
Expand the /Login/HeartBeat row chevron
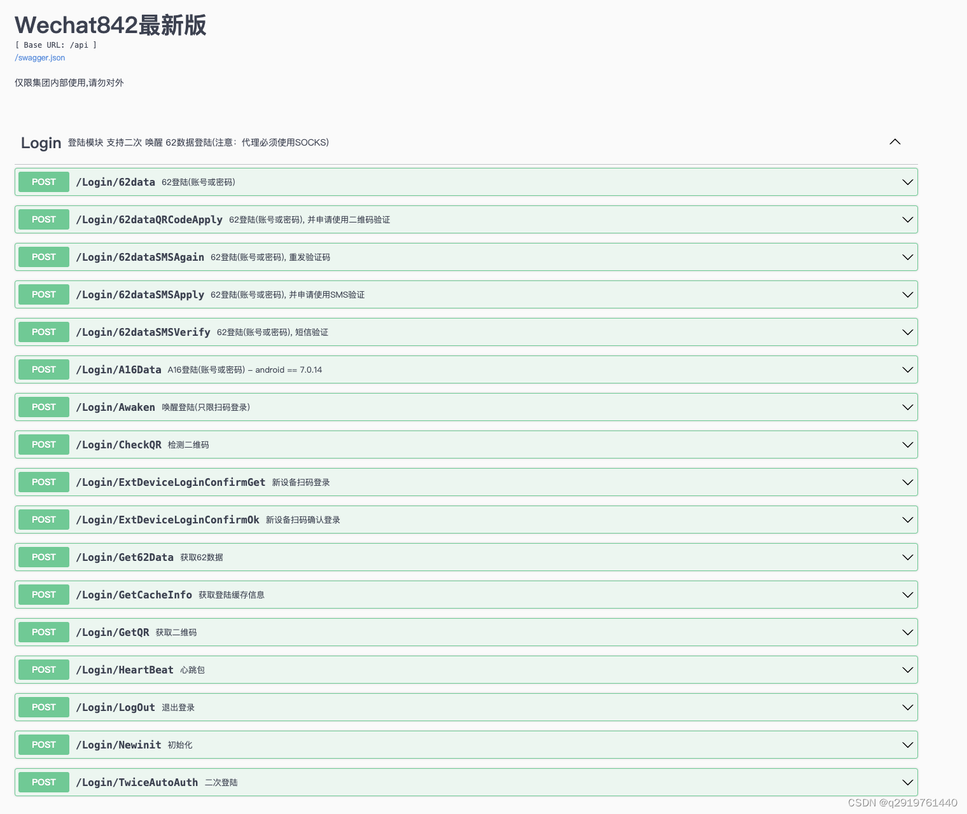click(x=908, y=670)
